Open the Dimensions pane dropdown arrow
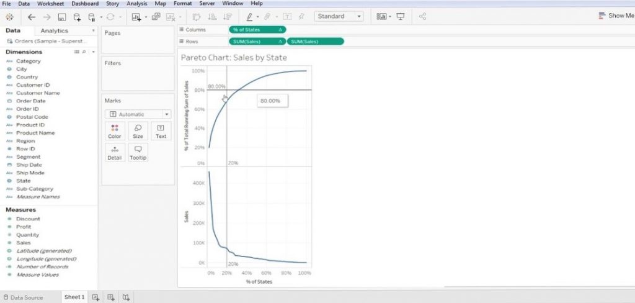The height and width of the screenshot is (303, 635). click(93, 52)
